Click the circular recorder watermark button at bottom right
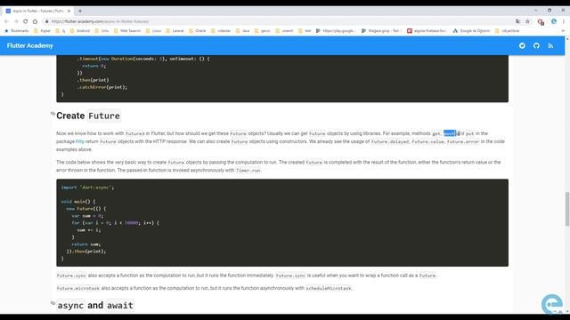Viewport: 570px width, 320px height. [552, 304]
